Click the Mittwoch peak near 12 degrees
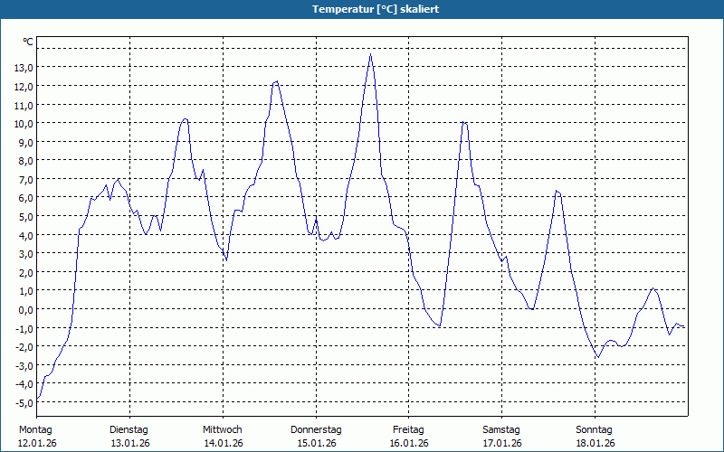The height and width of the screenshot is (452, 724). [x=276, y=81]
